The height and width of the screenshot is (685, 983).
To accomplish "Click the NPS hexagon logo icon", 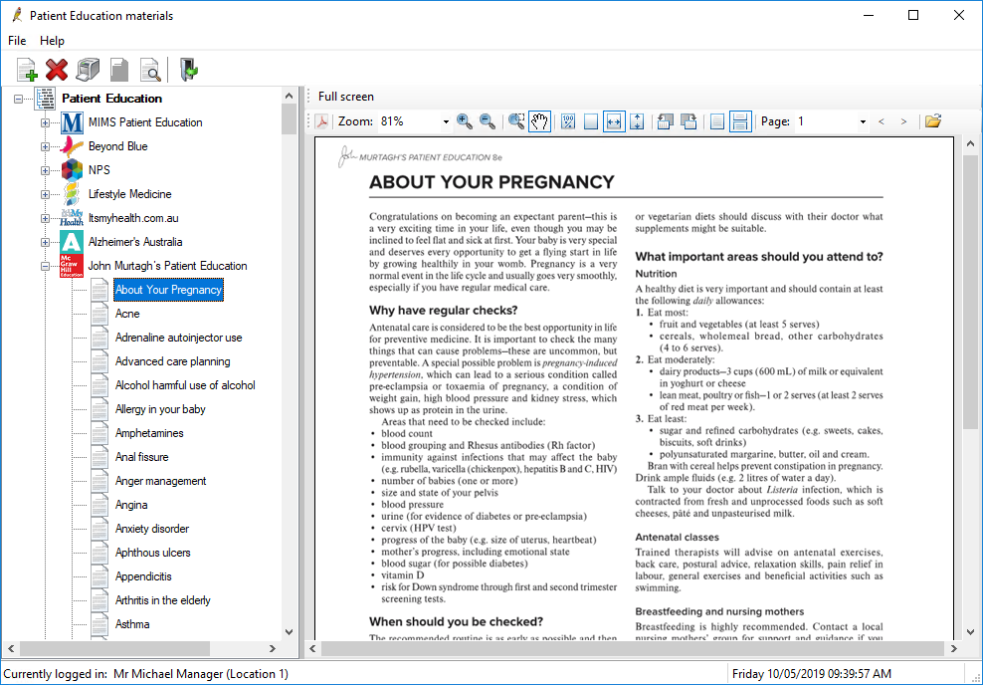I will click(72, 170).
